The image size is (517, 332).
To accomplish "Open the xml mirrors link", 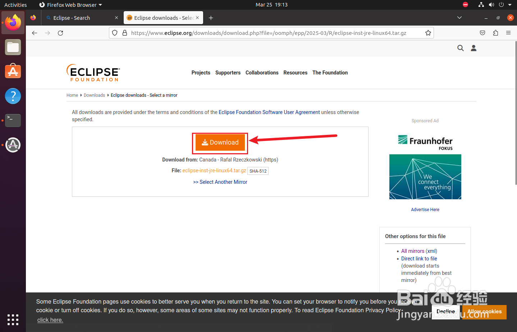I will click(431, 251).
